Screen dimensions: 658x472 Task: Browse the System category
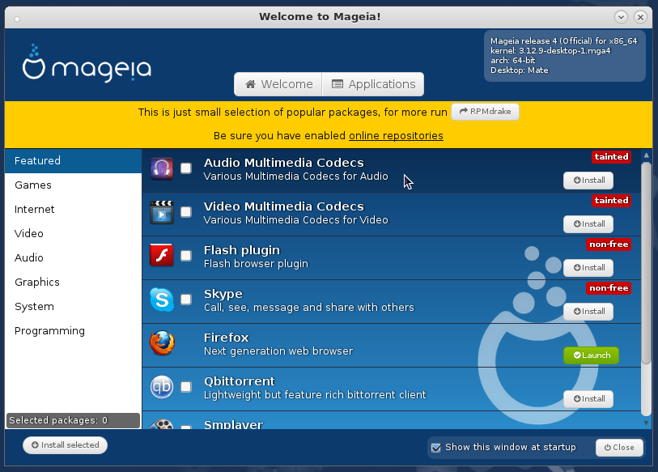[74, 307]
